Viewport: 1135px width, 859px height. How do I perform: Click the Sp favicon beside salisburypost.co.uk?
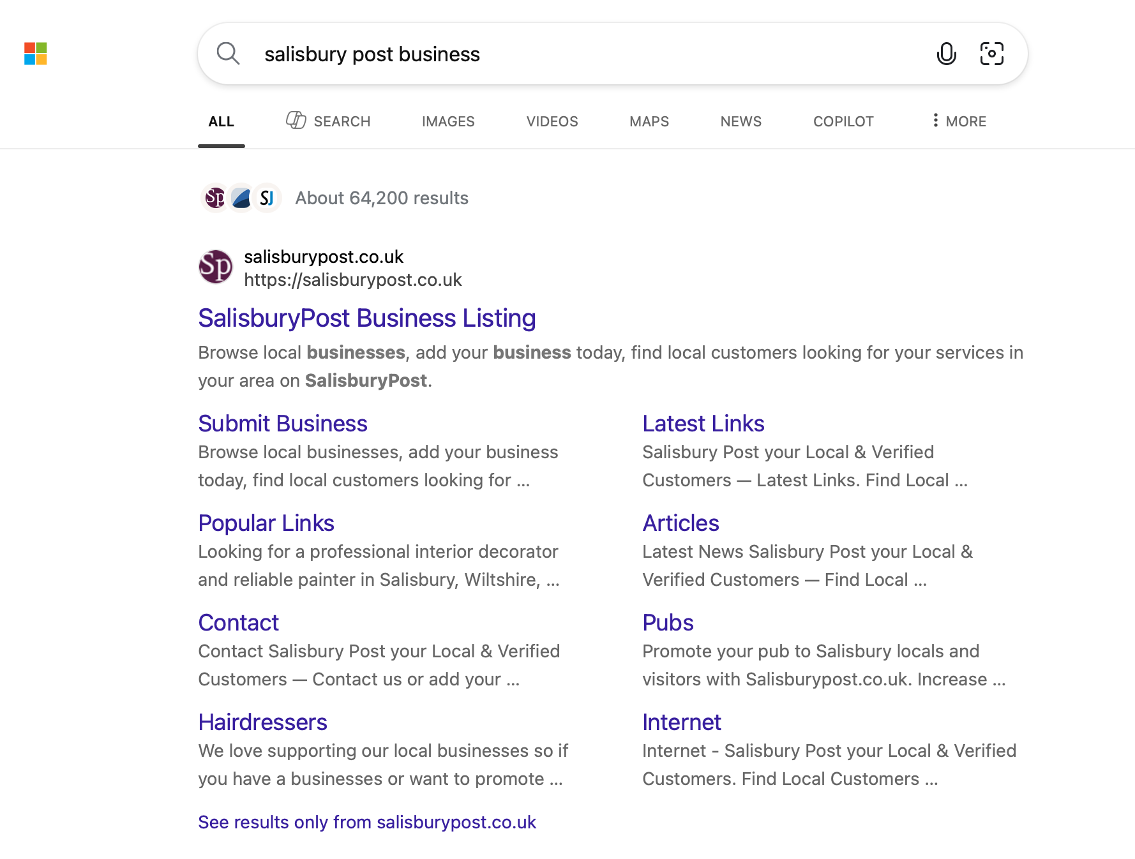(216, 267)
